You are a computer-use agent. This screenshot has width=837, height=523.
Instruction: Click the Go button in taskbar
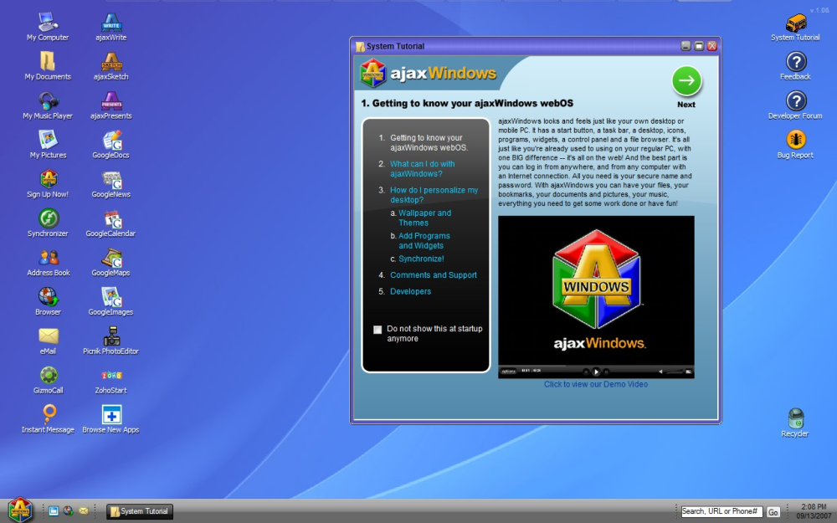click(773, 512)
